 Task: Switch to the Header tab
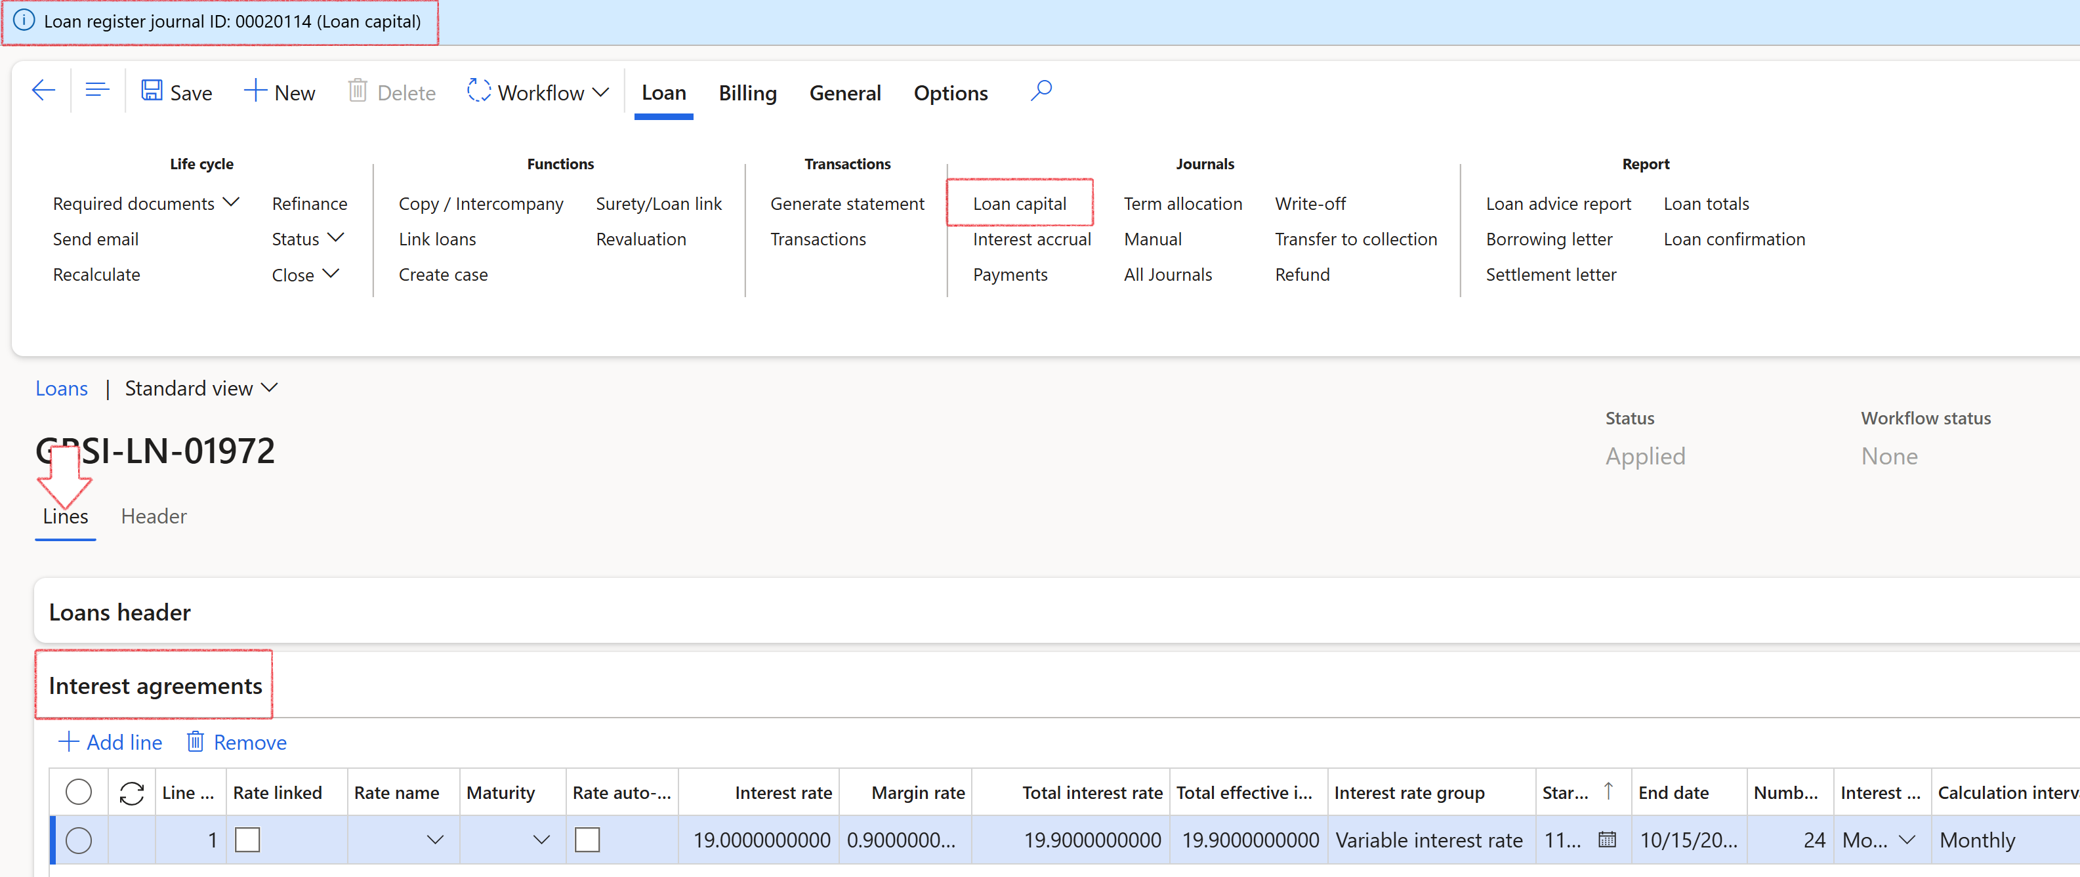click(154, 516)
